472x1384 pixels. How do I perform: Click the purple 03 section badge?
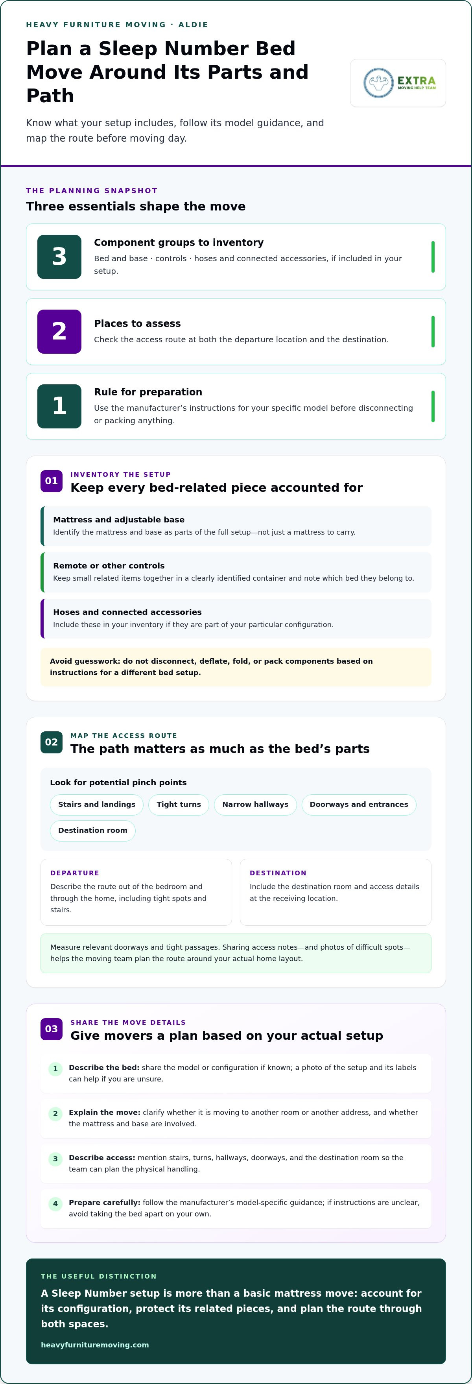click(52, 1029)
